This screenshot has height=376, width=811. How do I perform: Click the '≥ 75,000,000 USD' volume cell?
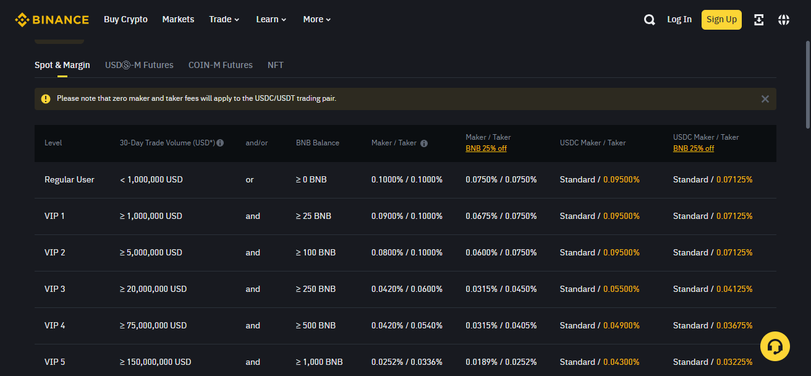pyautogui.click(x=153, y=325)
